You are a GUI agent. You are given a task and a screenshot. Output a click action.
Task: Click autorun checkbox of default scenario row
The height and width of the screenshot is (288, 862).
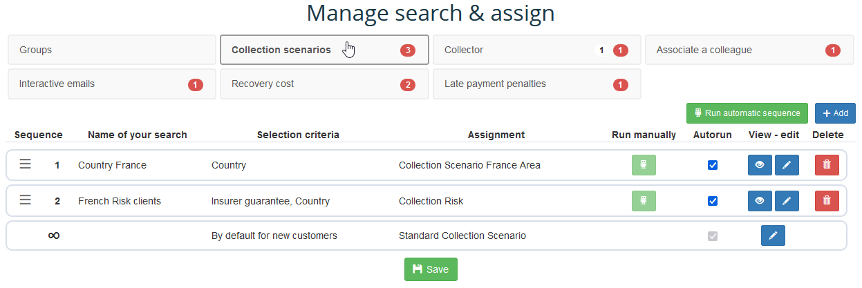coord(713,236)
